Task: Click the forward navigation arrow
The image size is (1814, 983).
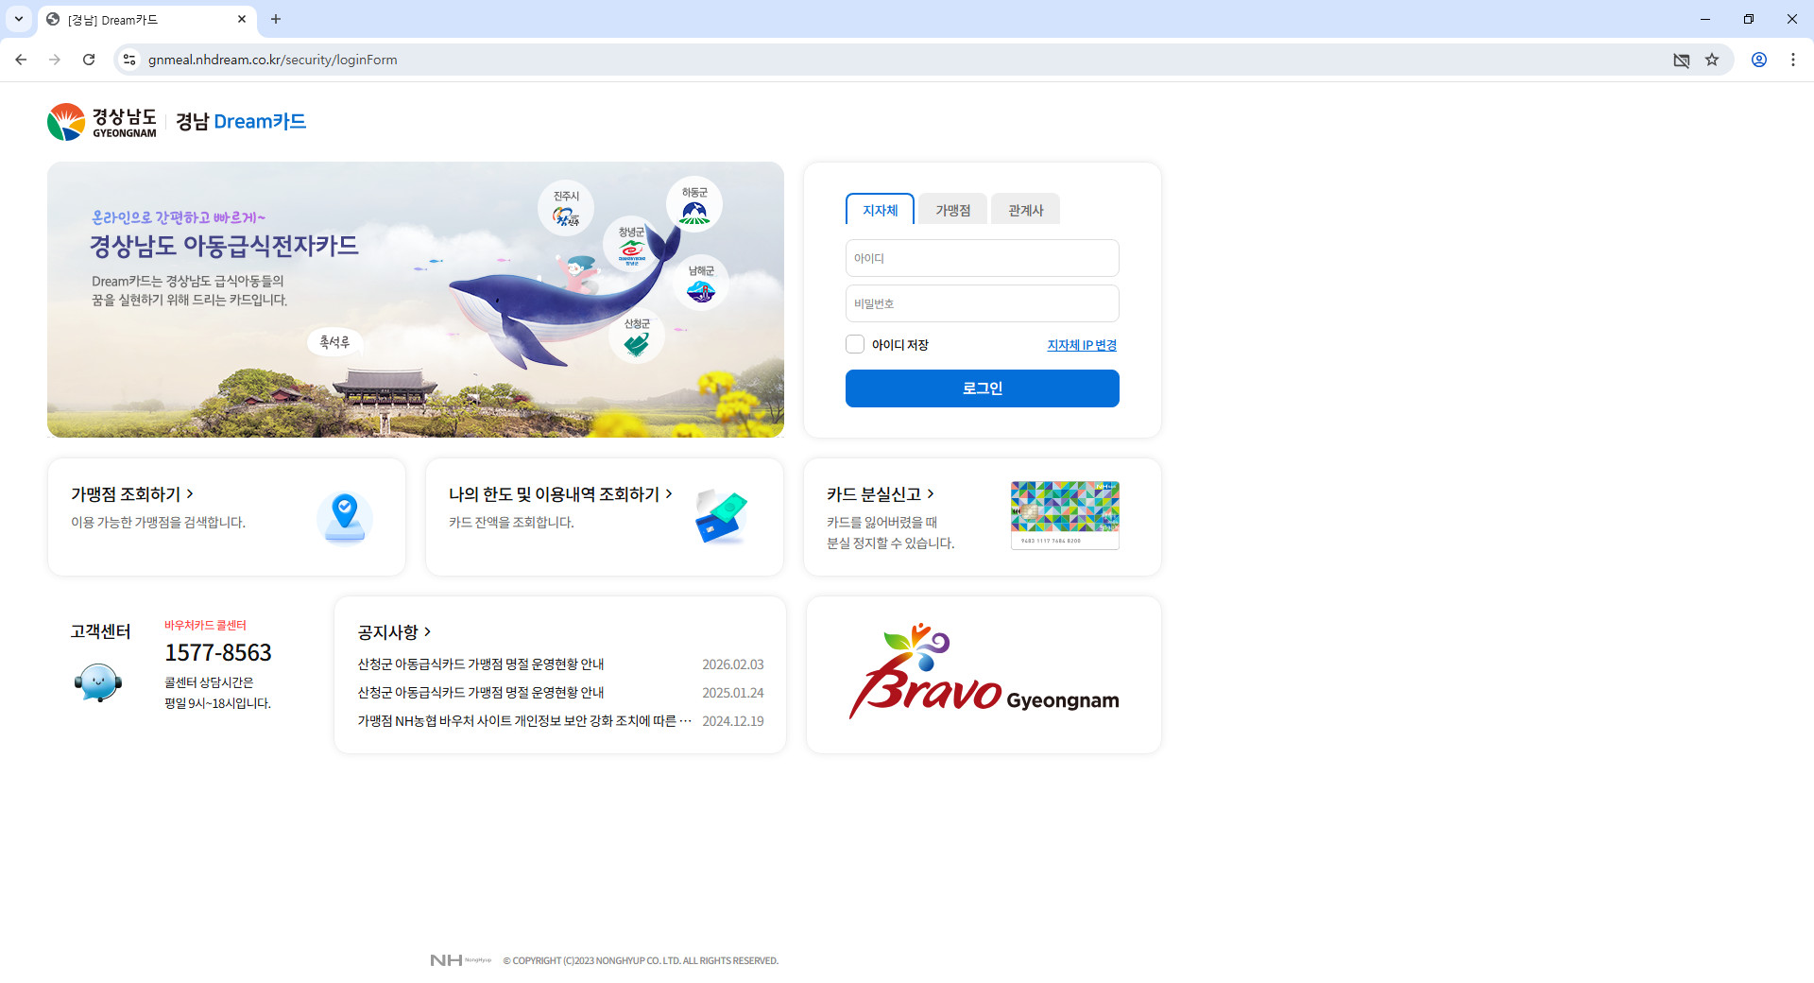Action: click(x=55, y=60)
